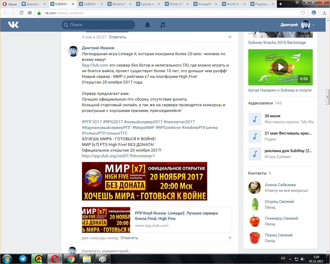Show hidden system tray icons
The height and width of the screenshot is (264, 330).
[290, 259]
